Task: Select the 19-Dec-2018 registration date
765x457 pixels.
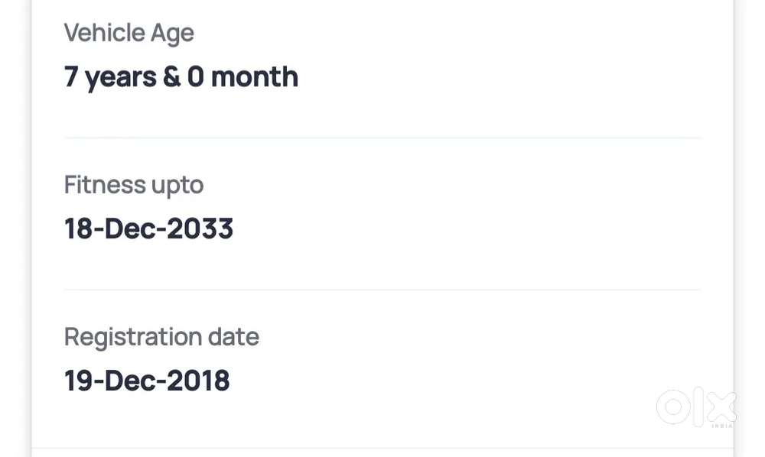Action: click(x=147, y=381)
